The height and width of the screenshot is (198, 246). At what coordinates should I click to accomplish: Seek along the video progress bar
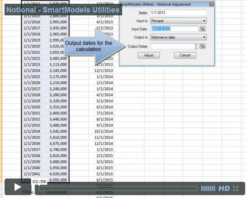118,188
